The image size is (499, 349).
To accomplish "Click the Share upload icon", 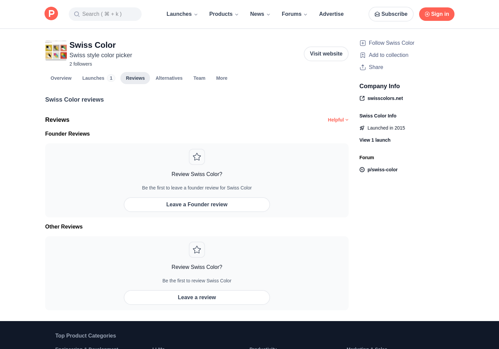I will (363, 67).
